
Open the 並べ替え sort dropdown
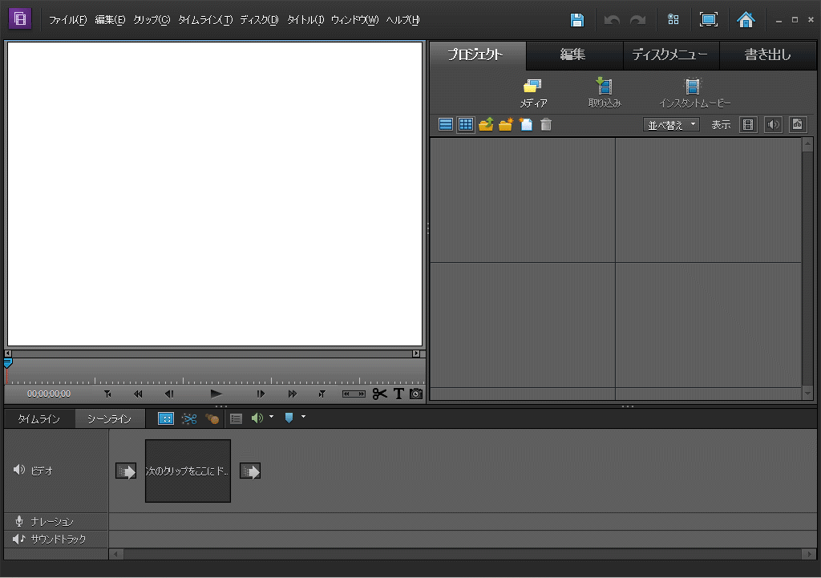pos(672,124)
